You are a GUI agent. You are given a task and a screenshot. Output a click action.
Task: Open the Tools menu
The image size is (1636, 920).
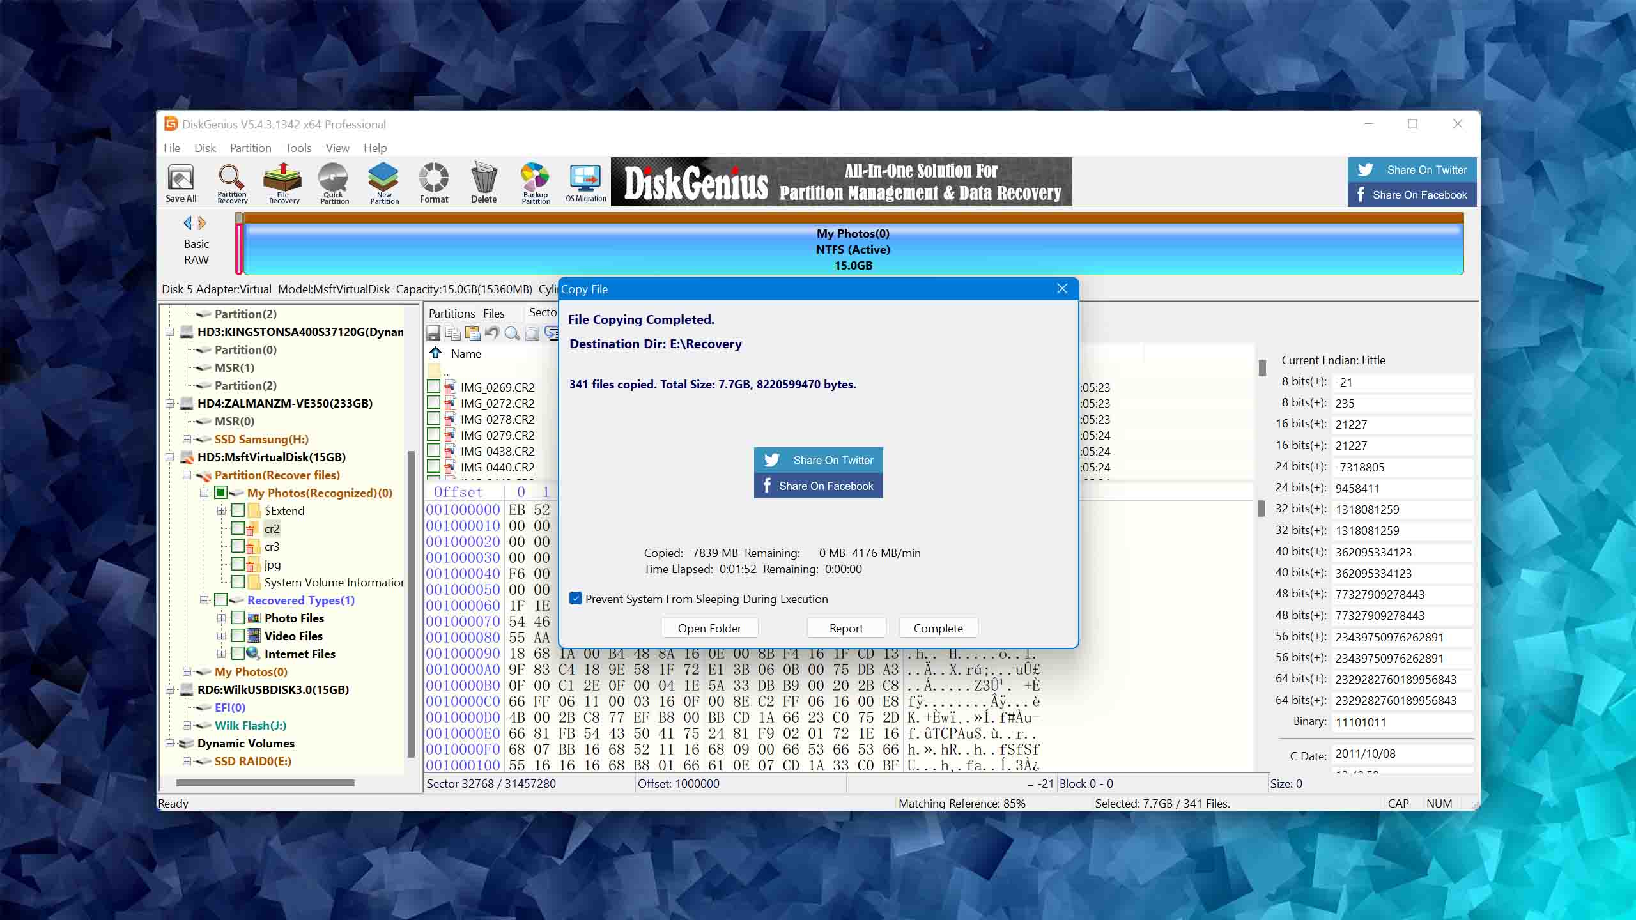click(x=298, y=148)
